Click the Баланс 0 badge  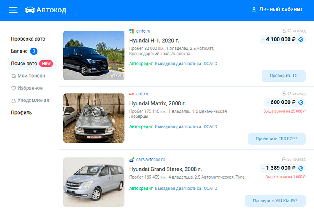(x=34, y=51)
